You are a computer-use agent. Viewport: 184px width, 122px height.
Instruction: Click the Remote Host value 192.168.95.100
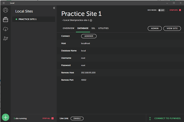(x=88, y=73)
